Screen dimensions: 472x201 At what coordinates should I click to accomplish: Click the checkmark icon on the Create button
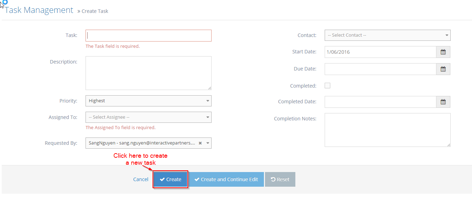(x=163, y=179)
